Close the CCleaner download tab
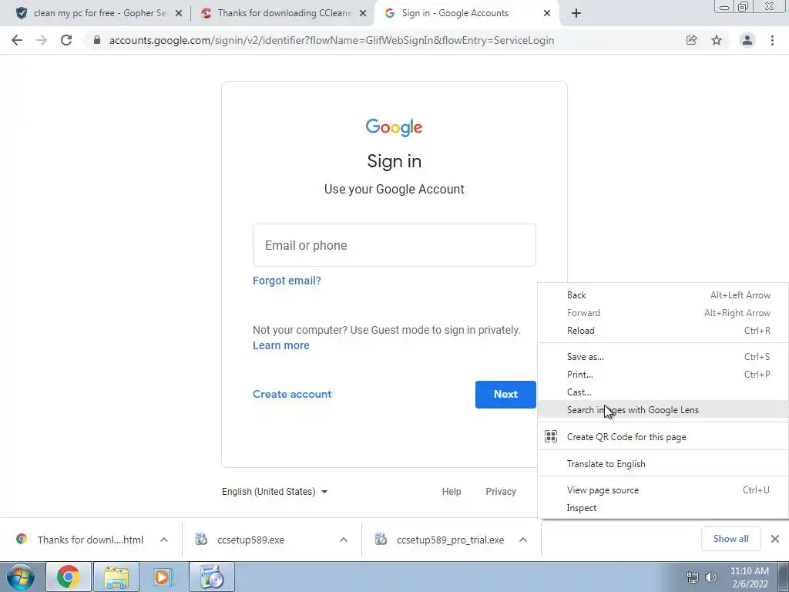This screenshot has height=592, width=789. click(x=363, y=14)
